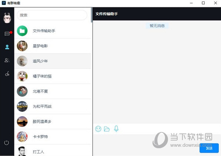221x156 pixels.
Task: Select contact name 醉死温柔乡
Action: point(42,122)
